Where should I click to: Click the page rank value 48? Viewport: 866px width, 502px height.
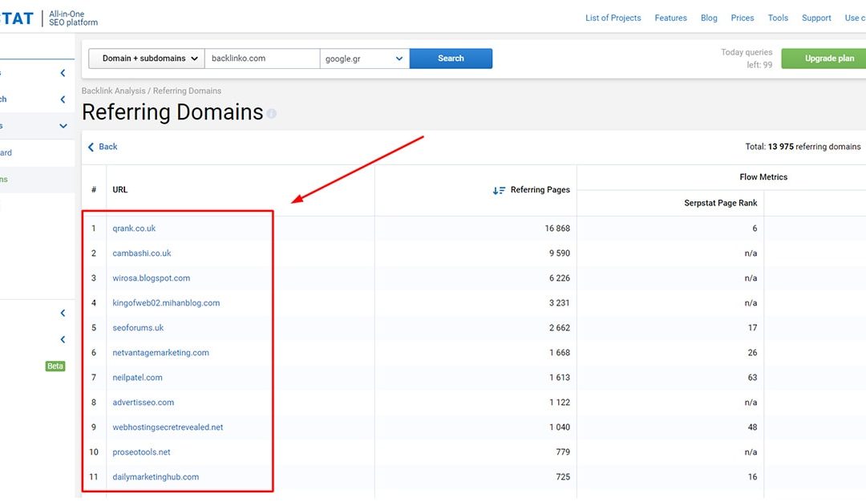click(x=752, y=427)
